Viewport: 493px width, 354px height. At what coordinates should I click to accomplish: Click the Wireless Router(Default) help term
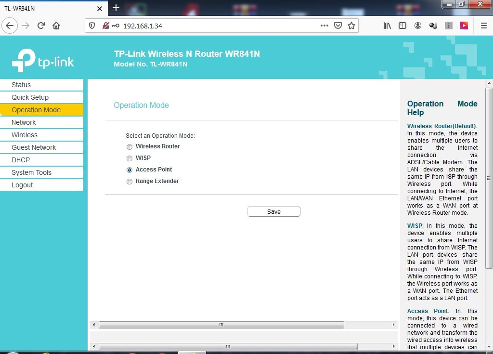441,126
